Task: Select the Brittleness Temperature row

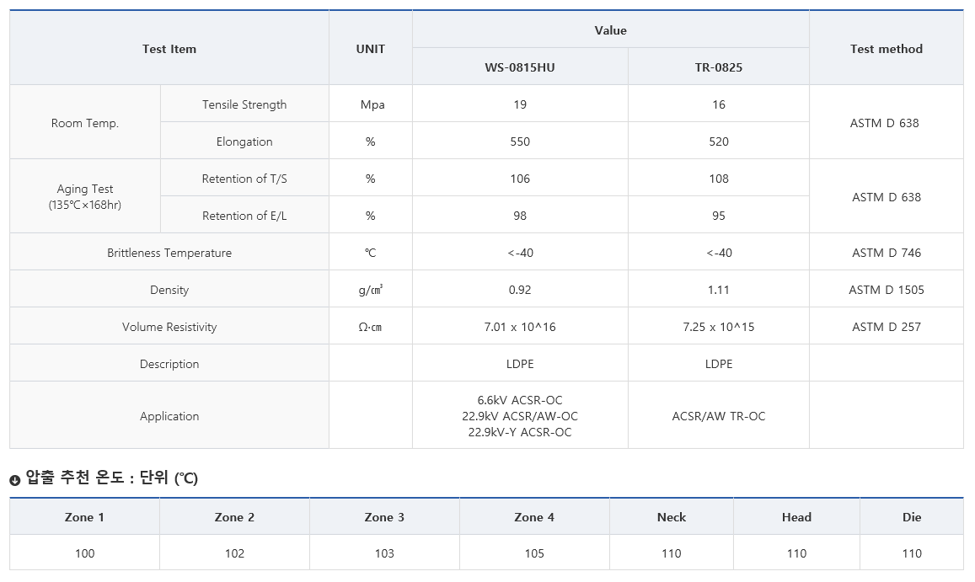Action: [x=169, y=253]
